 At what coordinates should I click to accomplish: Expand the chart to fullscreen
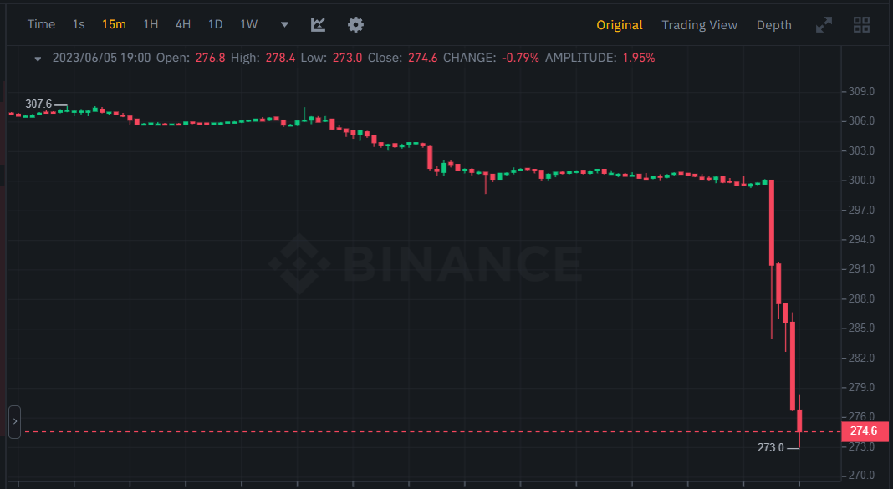824,24
